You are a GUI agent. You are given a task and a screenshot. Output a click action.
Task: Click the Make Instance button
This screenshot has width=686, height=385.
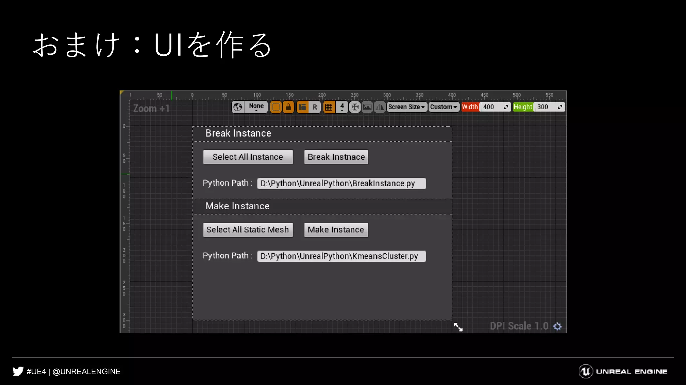336,230
